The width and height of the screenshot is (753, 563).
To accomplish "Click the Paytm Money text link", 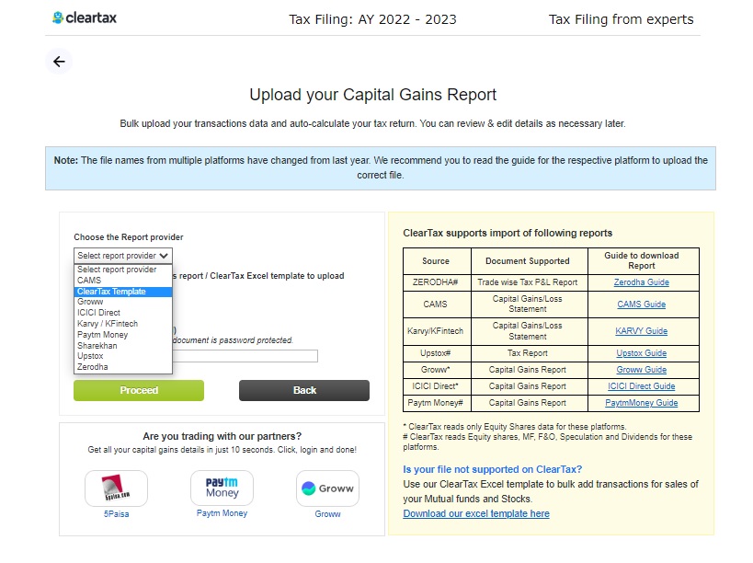I will tap(222, 513).
